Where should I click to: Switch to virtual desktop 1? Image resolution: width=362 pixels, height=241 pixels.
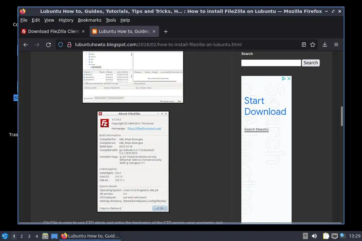(x=14, y=236)
